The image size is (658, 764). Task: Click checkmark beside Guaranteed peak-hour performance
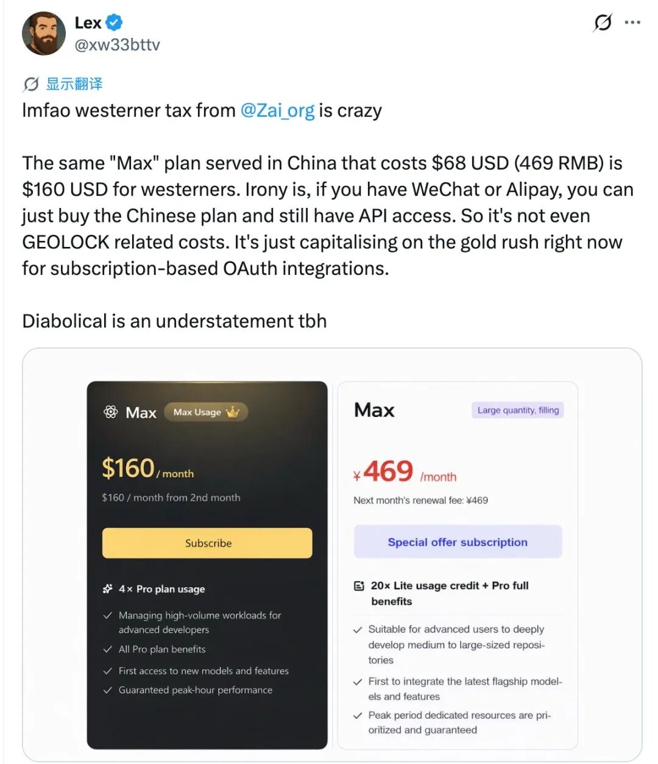pyautogui.click(x=108, y=690)
